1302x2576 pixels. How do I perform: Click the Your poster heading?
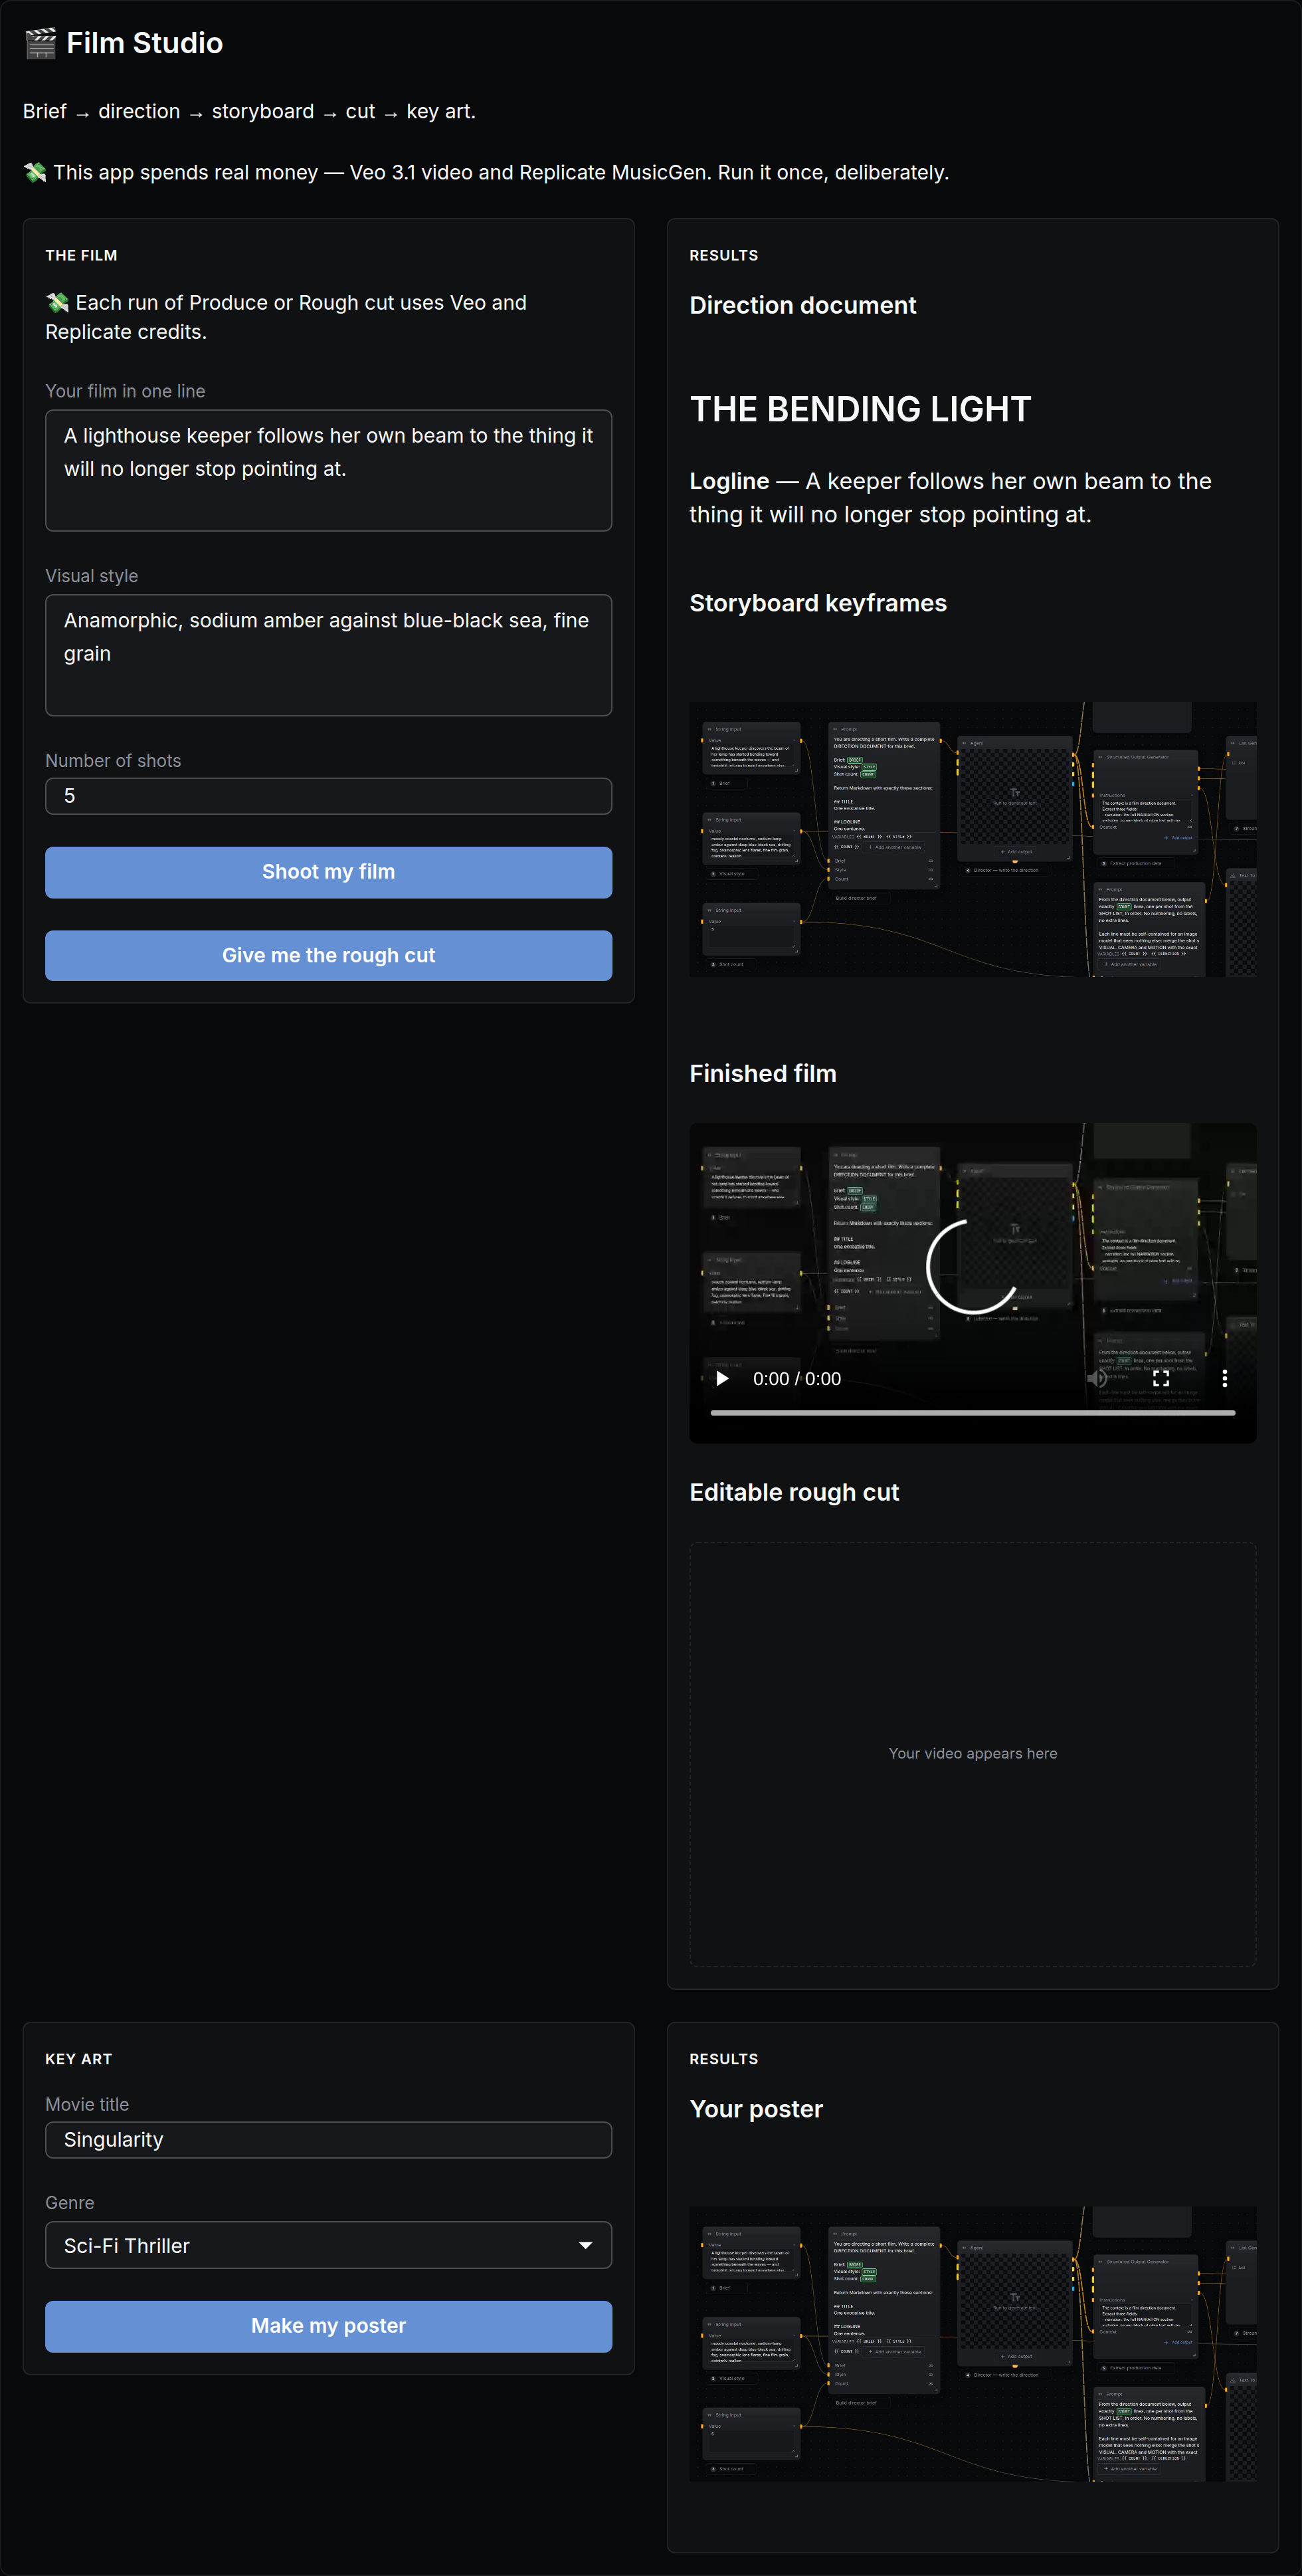757,2109
